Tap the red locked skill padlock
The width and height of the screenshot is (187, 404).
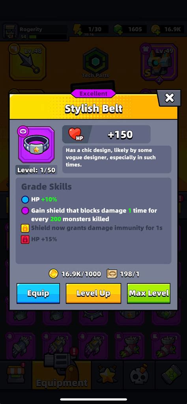coord(25,239)
